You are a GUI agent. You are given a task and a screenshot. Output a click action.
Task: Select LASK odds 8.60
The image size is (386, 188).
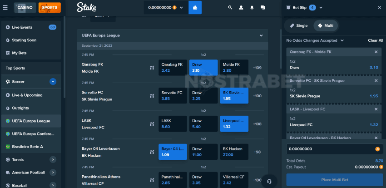tap(173, 124)
